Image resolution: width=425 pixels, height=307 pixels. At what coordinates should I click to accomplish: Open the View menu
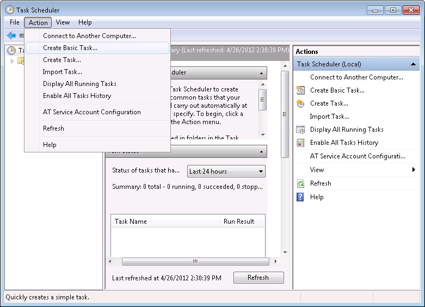(x=63, y=22)
